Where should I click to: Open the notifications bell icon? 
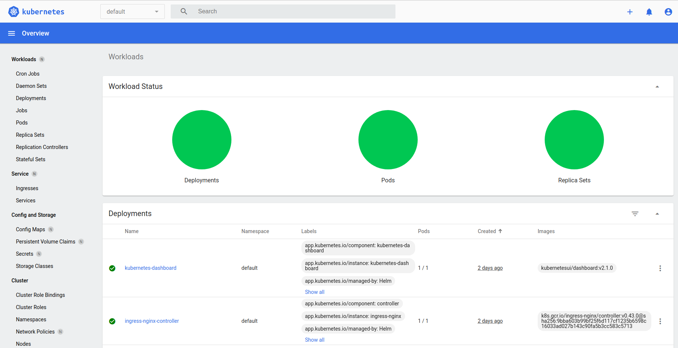click(x=649, y=12)
